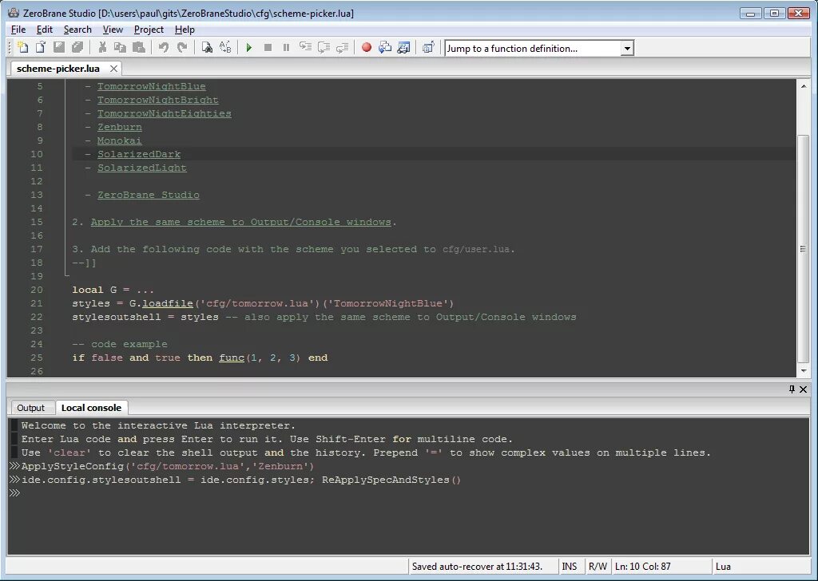This screenshot has height=581, width=818.
Task: Redo the edit with the toolbar arrow
Action: point(181,47)
